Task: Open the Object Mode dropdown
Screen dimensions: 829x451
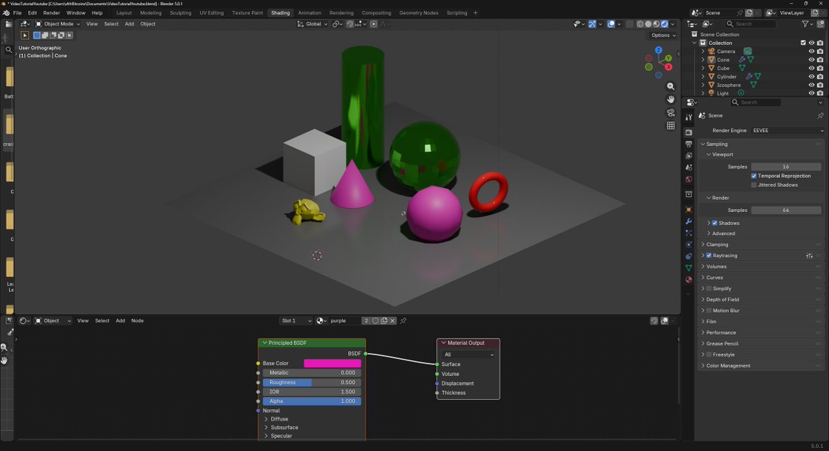Action: pyautogui.click(x=57, y=23)
